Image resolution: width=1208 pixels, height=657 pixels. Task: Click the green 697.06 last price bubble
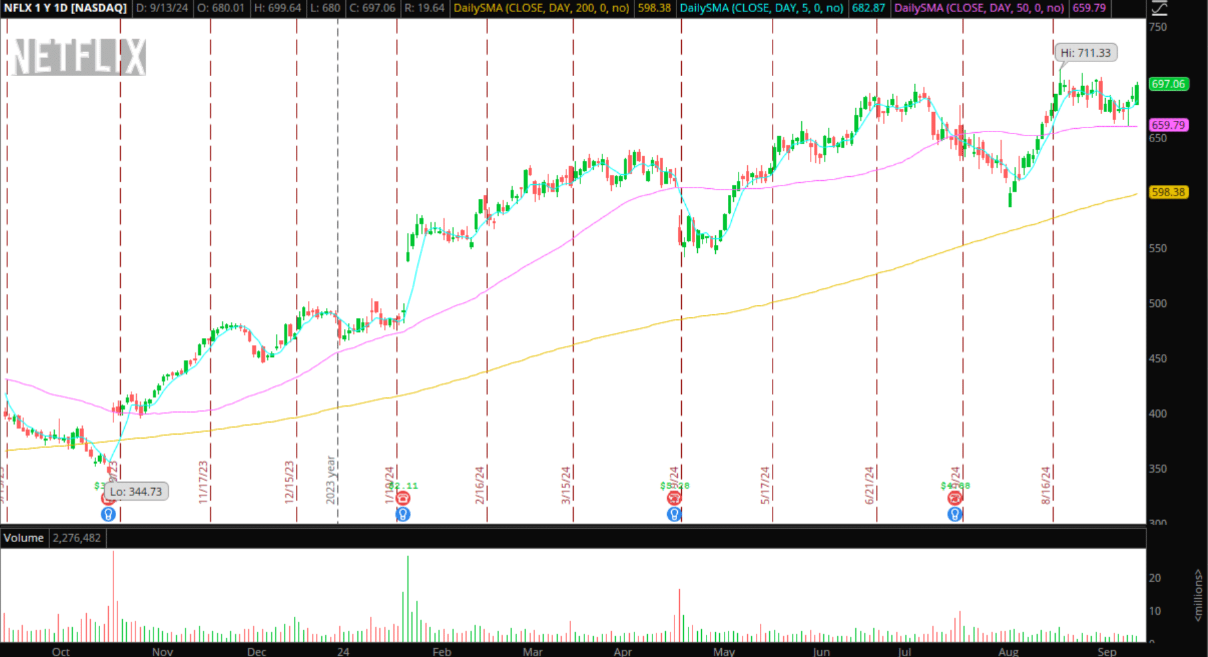(1168, 84)
